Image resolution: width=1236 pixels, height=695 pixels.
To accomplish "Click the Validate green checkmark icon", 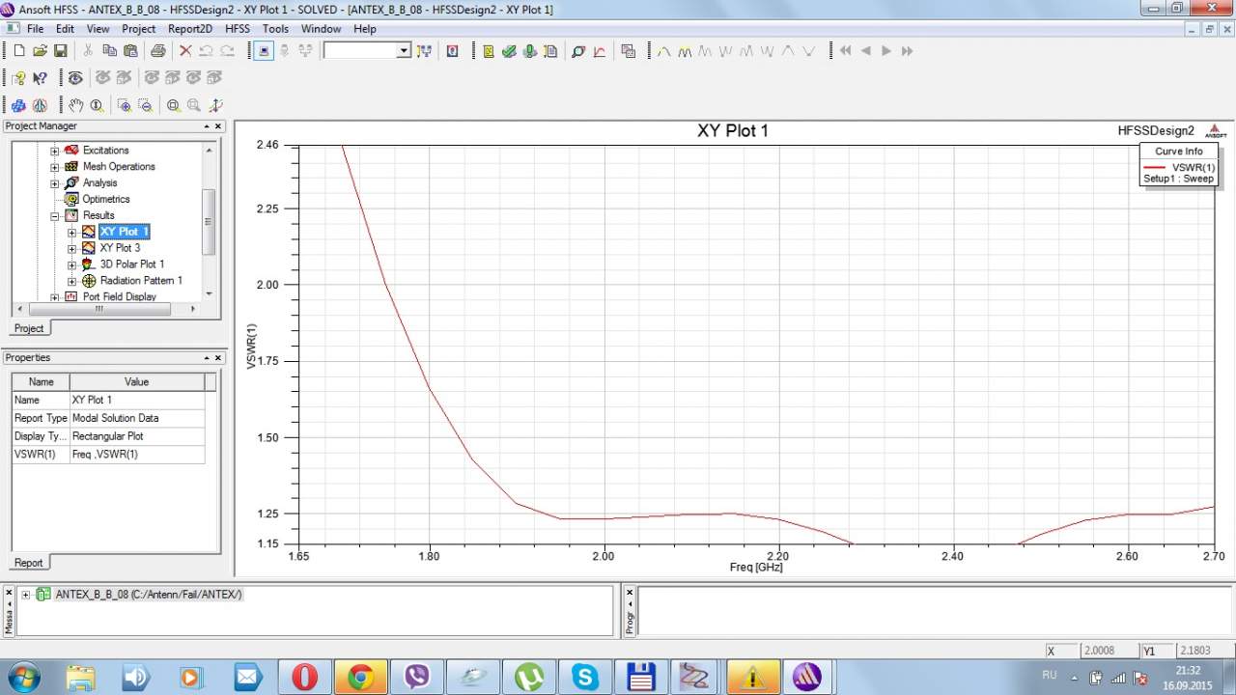I will [509, 51].
